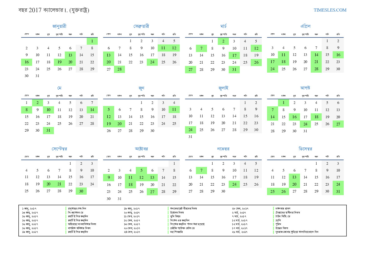This screenshot has width=365, height=258.
Task: Select highlighted March 17 date cell
Action: coord(234,55)
